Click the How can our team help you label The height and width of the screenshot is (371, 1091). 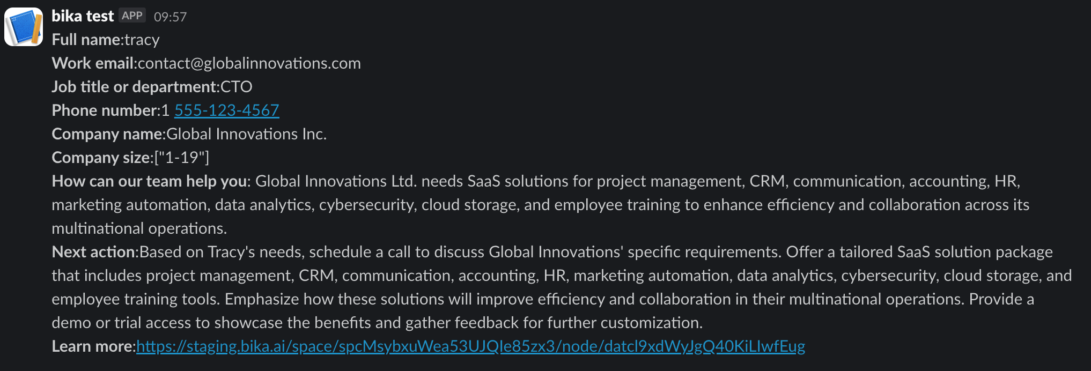(x=151, y=181)
